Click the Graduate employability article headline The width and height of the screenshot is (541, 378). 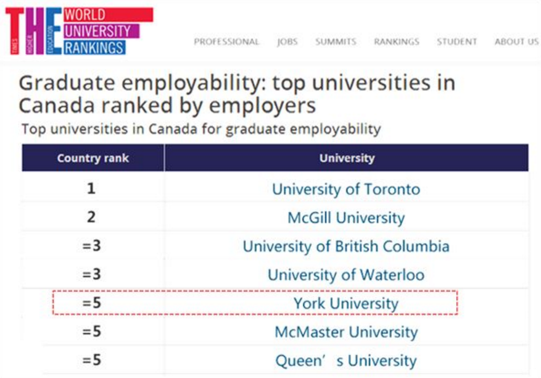point(237,94)
